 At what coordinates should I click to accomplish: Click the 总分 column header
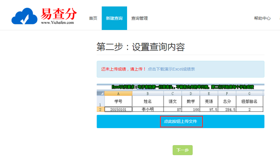tap(227, 101)
